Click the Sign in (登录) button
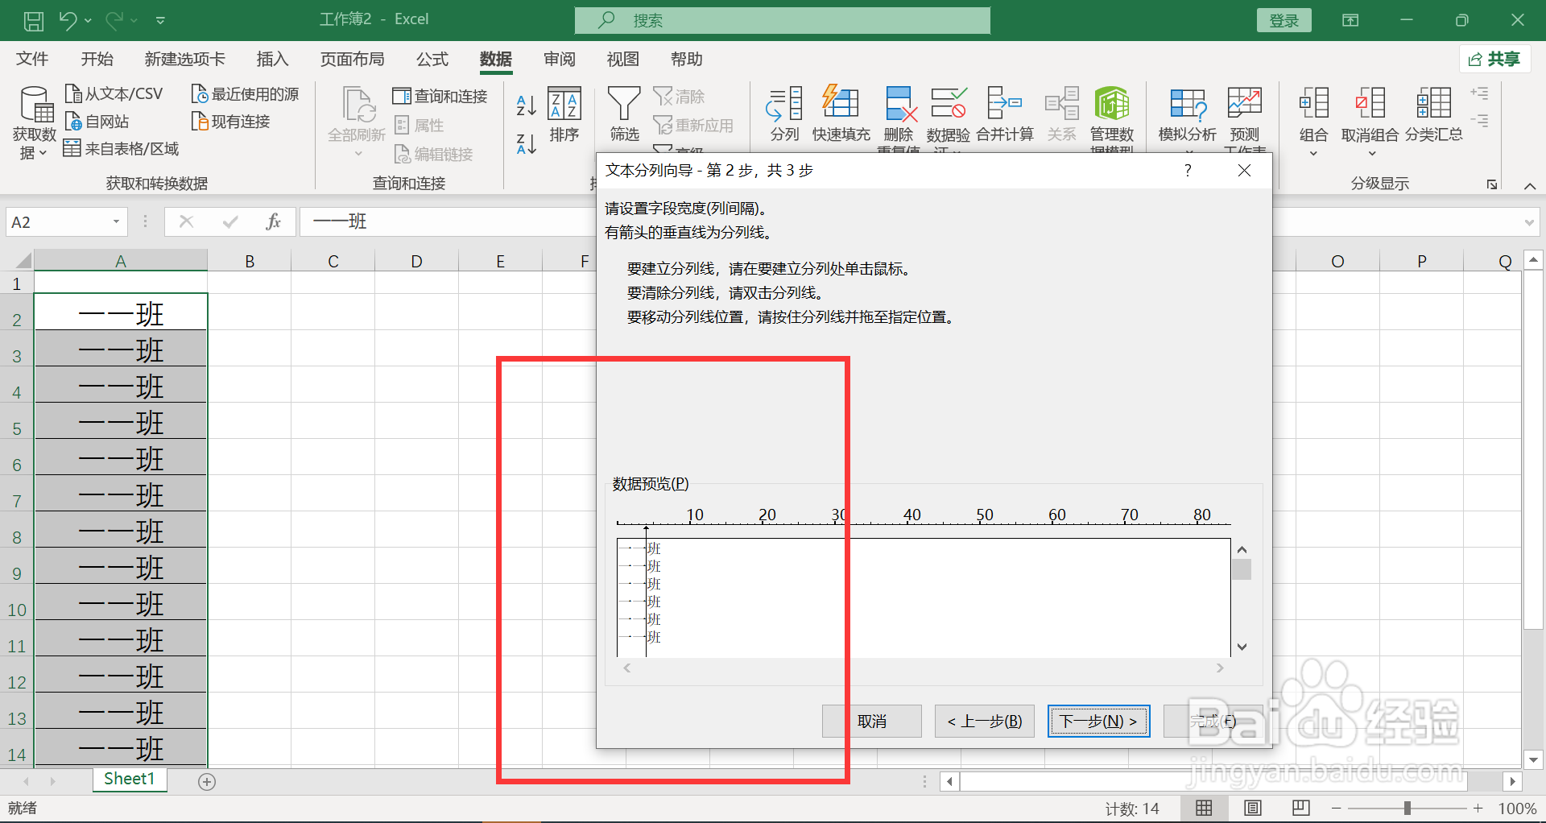Viewport: 1546px width, 823px height. [1284, 20]
